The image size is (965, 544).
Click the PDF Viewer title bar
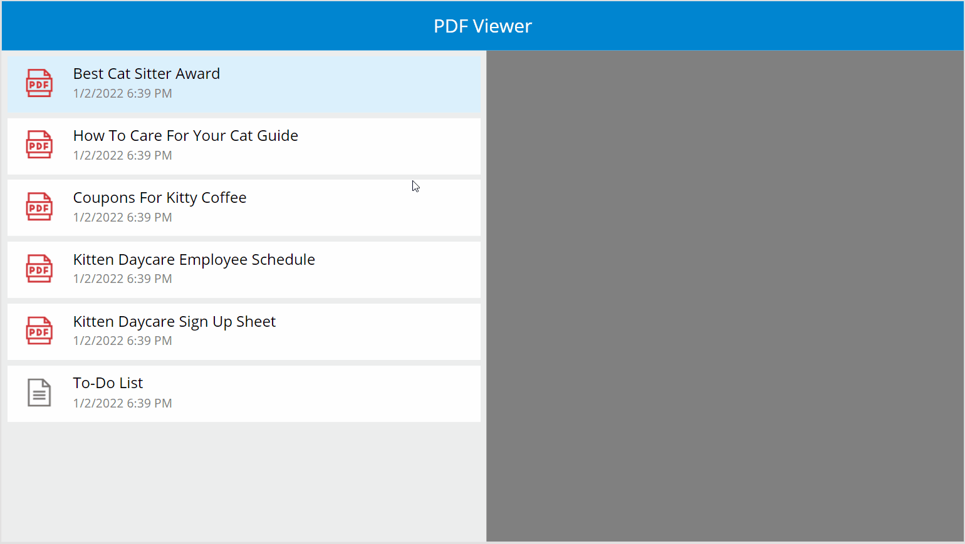click(482, 26)
